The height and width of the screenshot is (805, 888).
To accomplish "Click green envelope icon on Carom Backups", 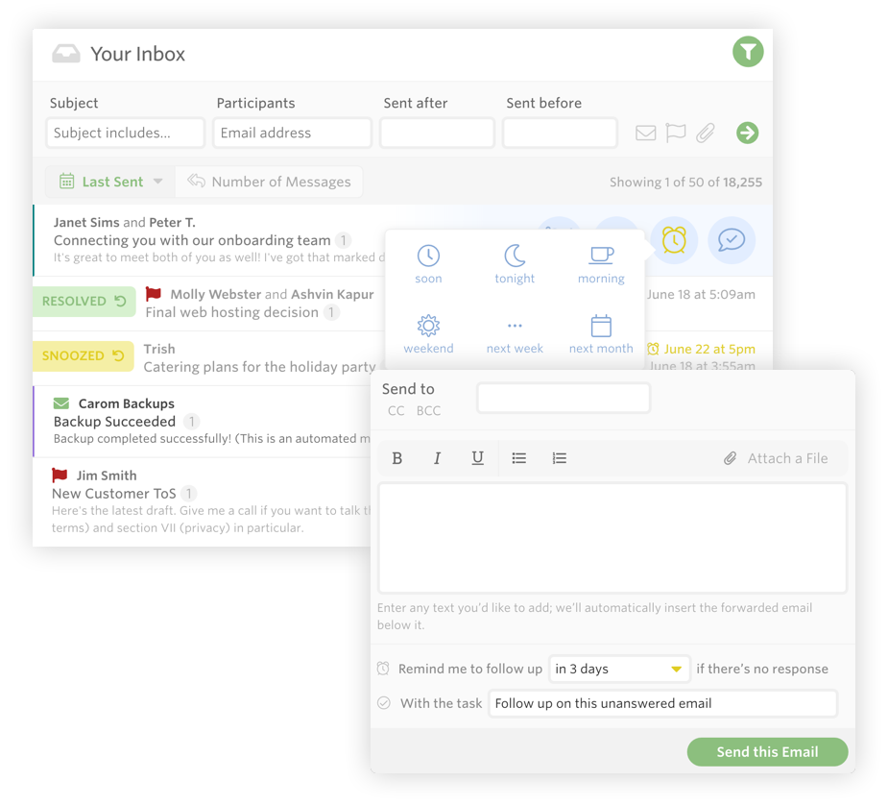I will [61, 403].
